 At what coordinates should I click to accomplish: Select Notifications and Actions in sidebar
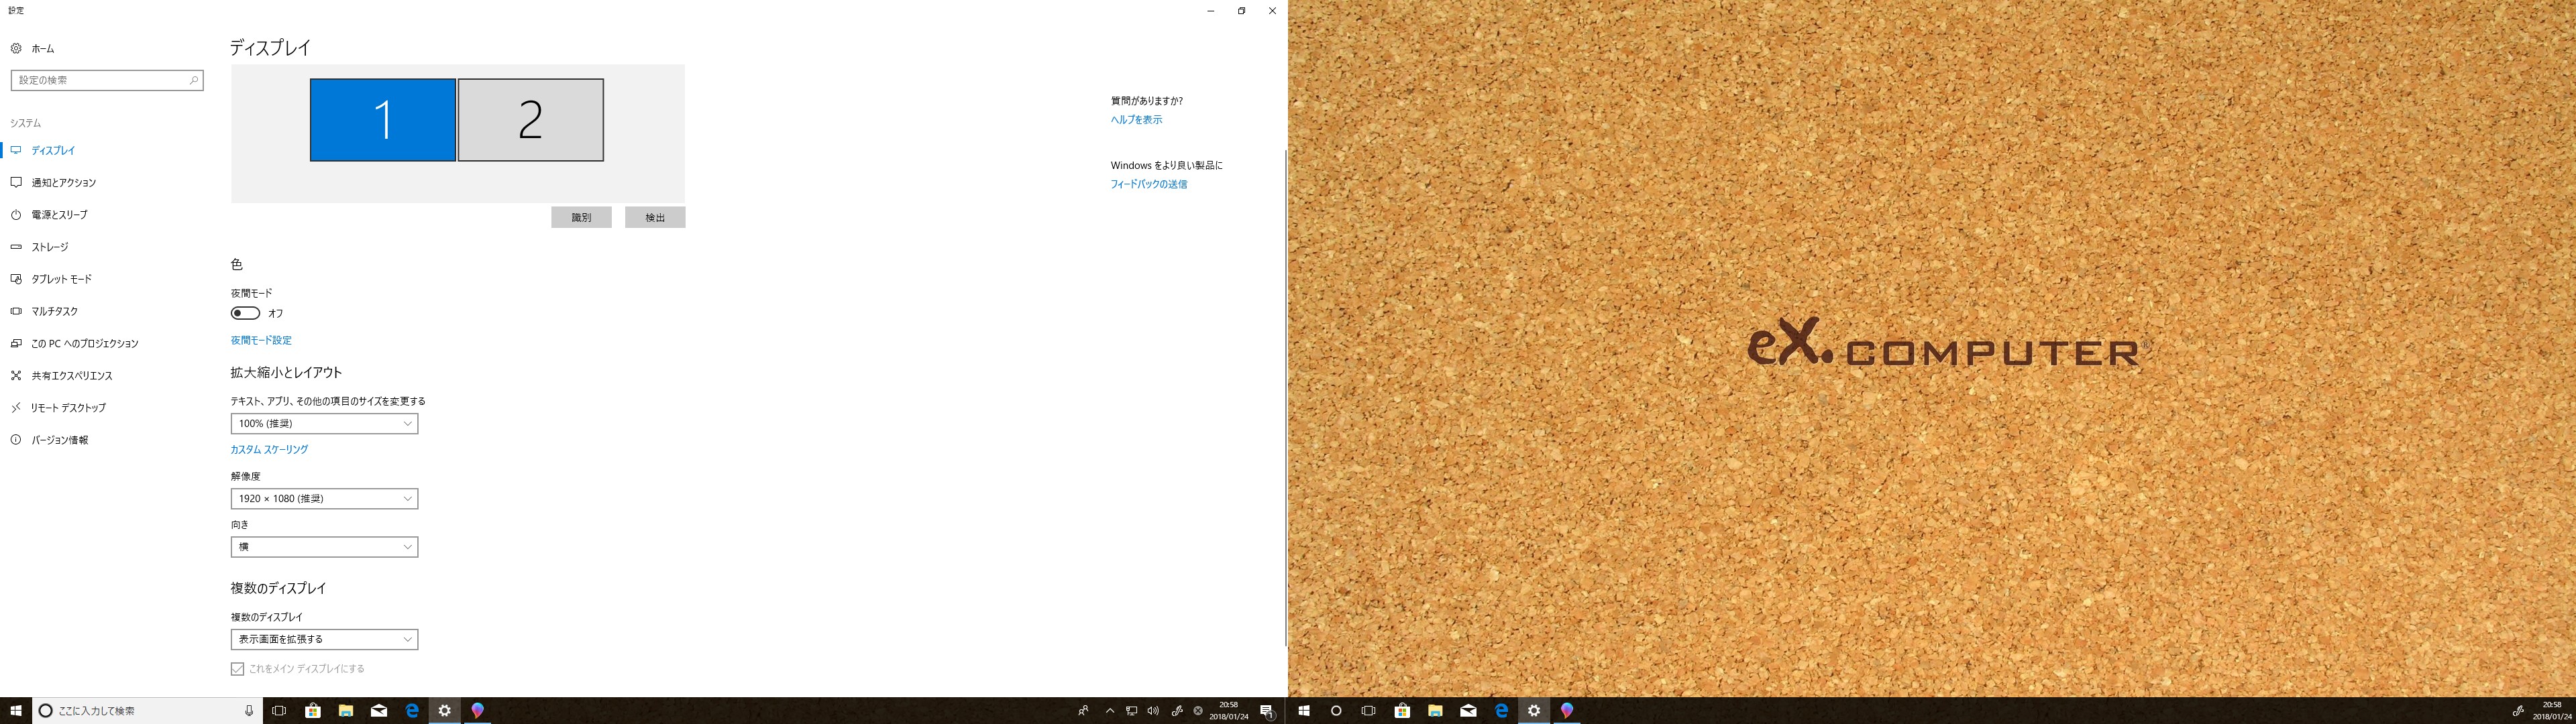coord(63,183)
